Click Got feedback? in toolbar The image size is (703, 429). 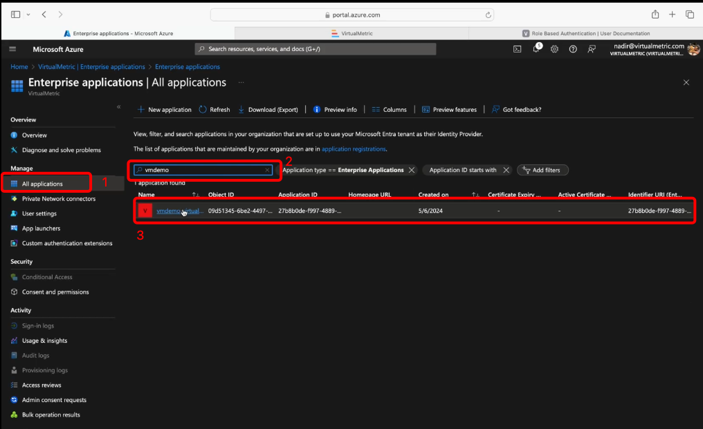point(516,109)
